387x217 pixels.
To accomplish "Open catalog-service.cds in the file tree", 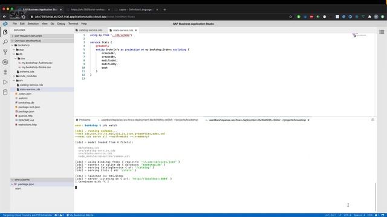I will point(31,85).
